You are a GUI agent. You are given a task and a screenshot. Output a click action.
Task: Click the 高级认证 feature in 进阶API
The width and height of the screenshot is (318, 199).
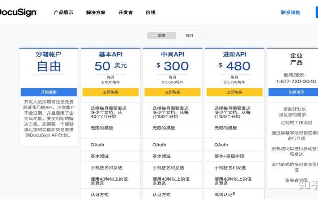pyautogui.click(x=225, y=194)
